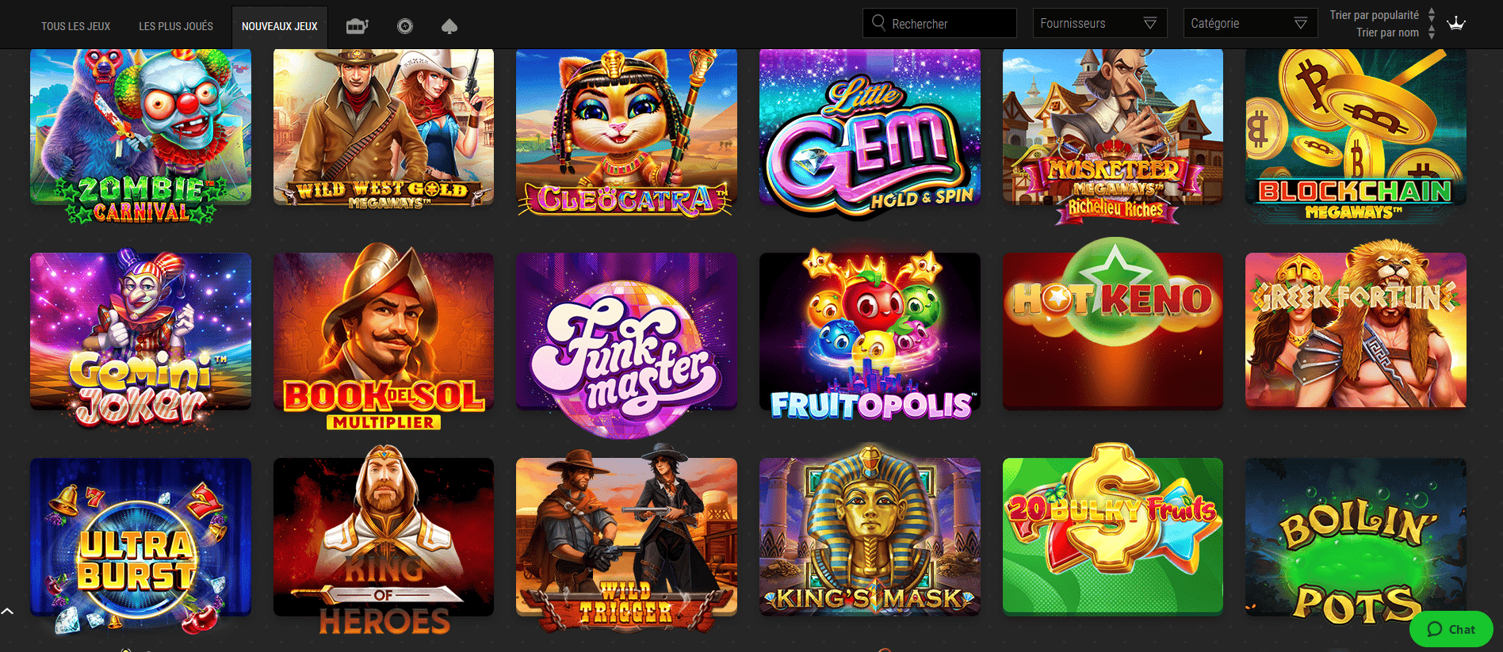Viewport: 1503px width, 652px height.
Task: Focus the Rechercher search field
Action: click(x=939, y=23)
